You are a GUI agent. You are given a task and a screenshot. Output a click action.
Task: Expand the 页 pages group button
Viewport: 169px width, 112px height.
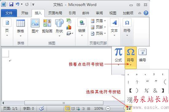7,27
